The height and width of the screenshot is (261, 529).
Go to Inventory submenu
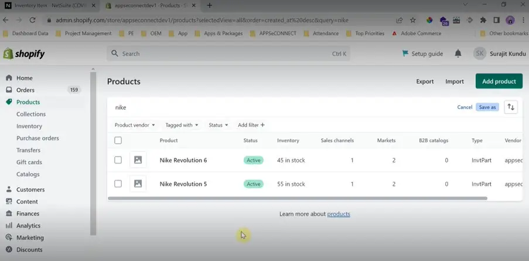[29, 126]
